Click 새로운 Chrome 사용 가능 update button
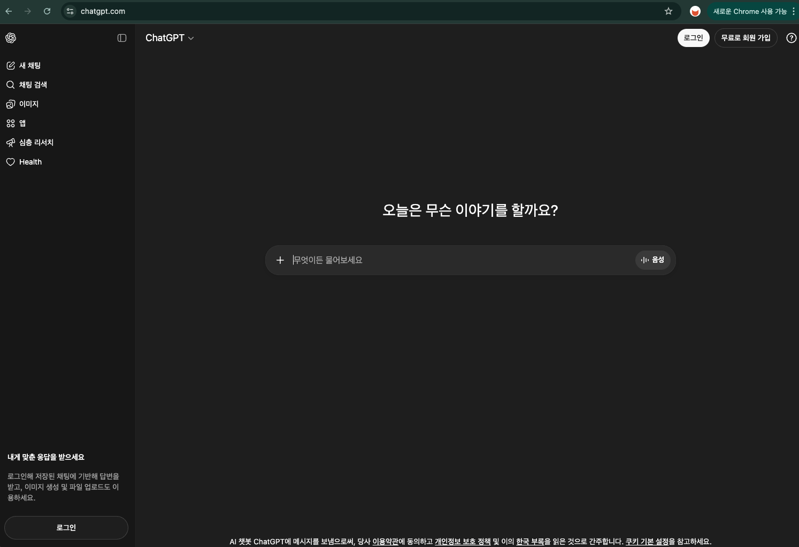 [750, 11]
